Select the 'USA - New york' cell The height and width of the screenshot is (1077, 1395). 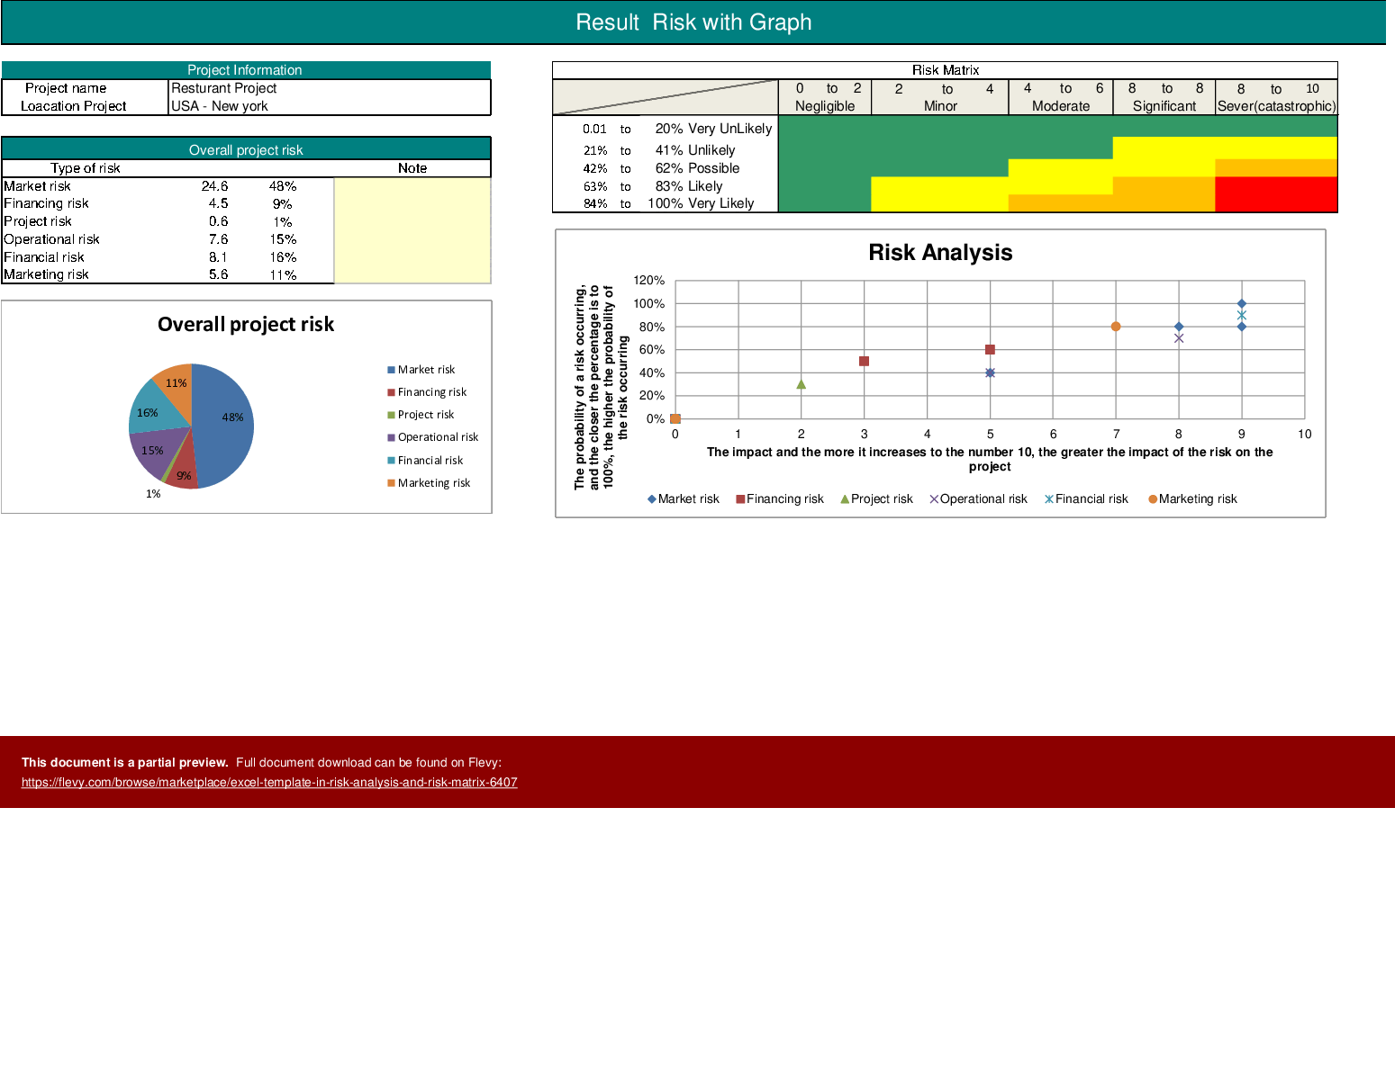click(x=330, y=106)
